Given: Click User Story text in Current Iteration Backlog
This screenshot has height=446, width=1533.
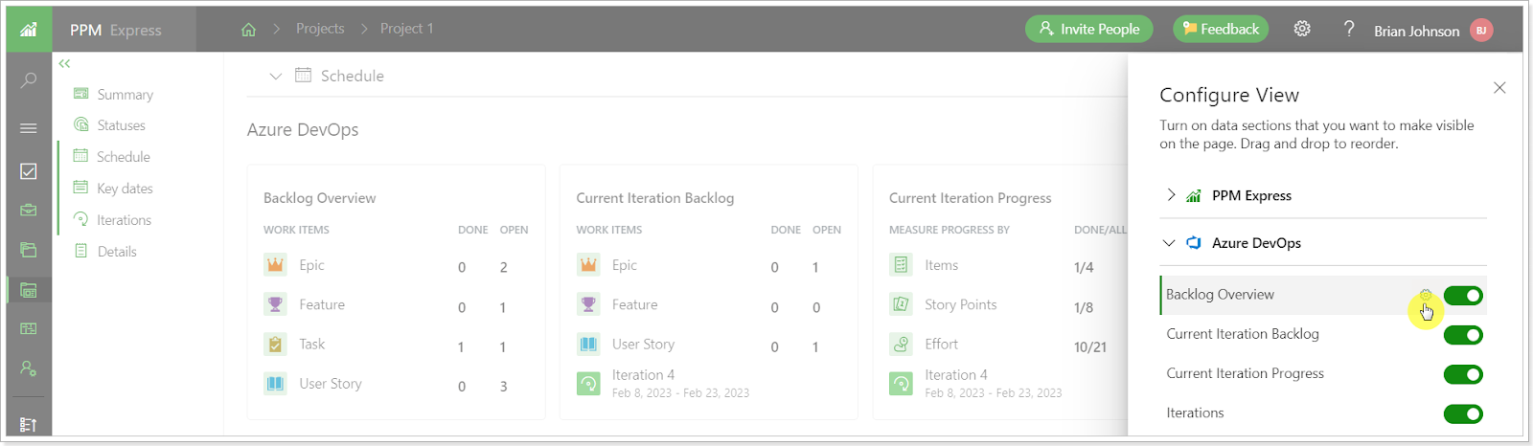Looking at the screenshot, I should (643, 344).
